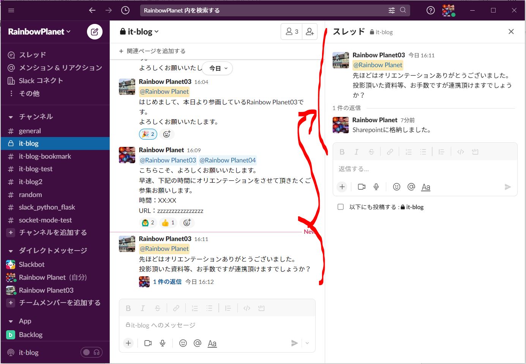Check the also post to it-blog checkbox

341,207
